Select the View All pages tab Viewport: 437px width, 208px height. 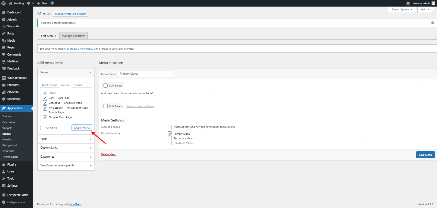tap(65, 85)
